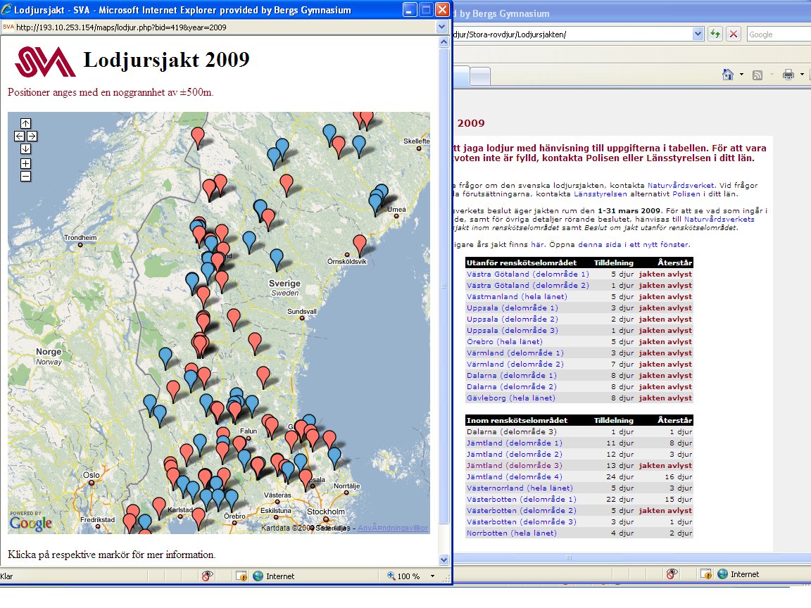Image resolution: width=811 pixels, height=608 pixels.
Task: Switch to the blank new tab in background browser
Action: (x=480, y=77)
